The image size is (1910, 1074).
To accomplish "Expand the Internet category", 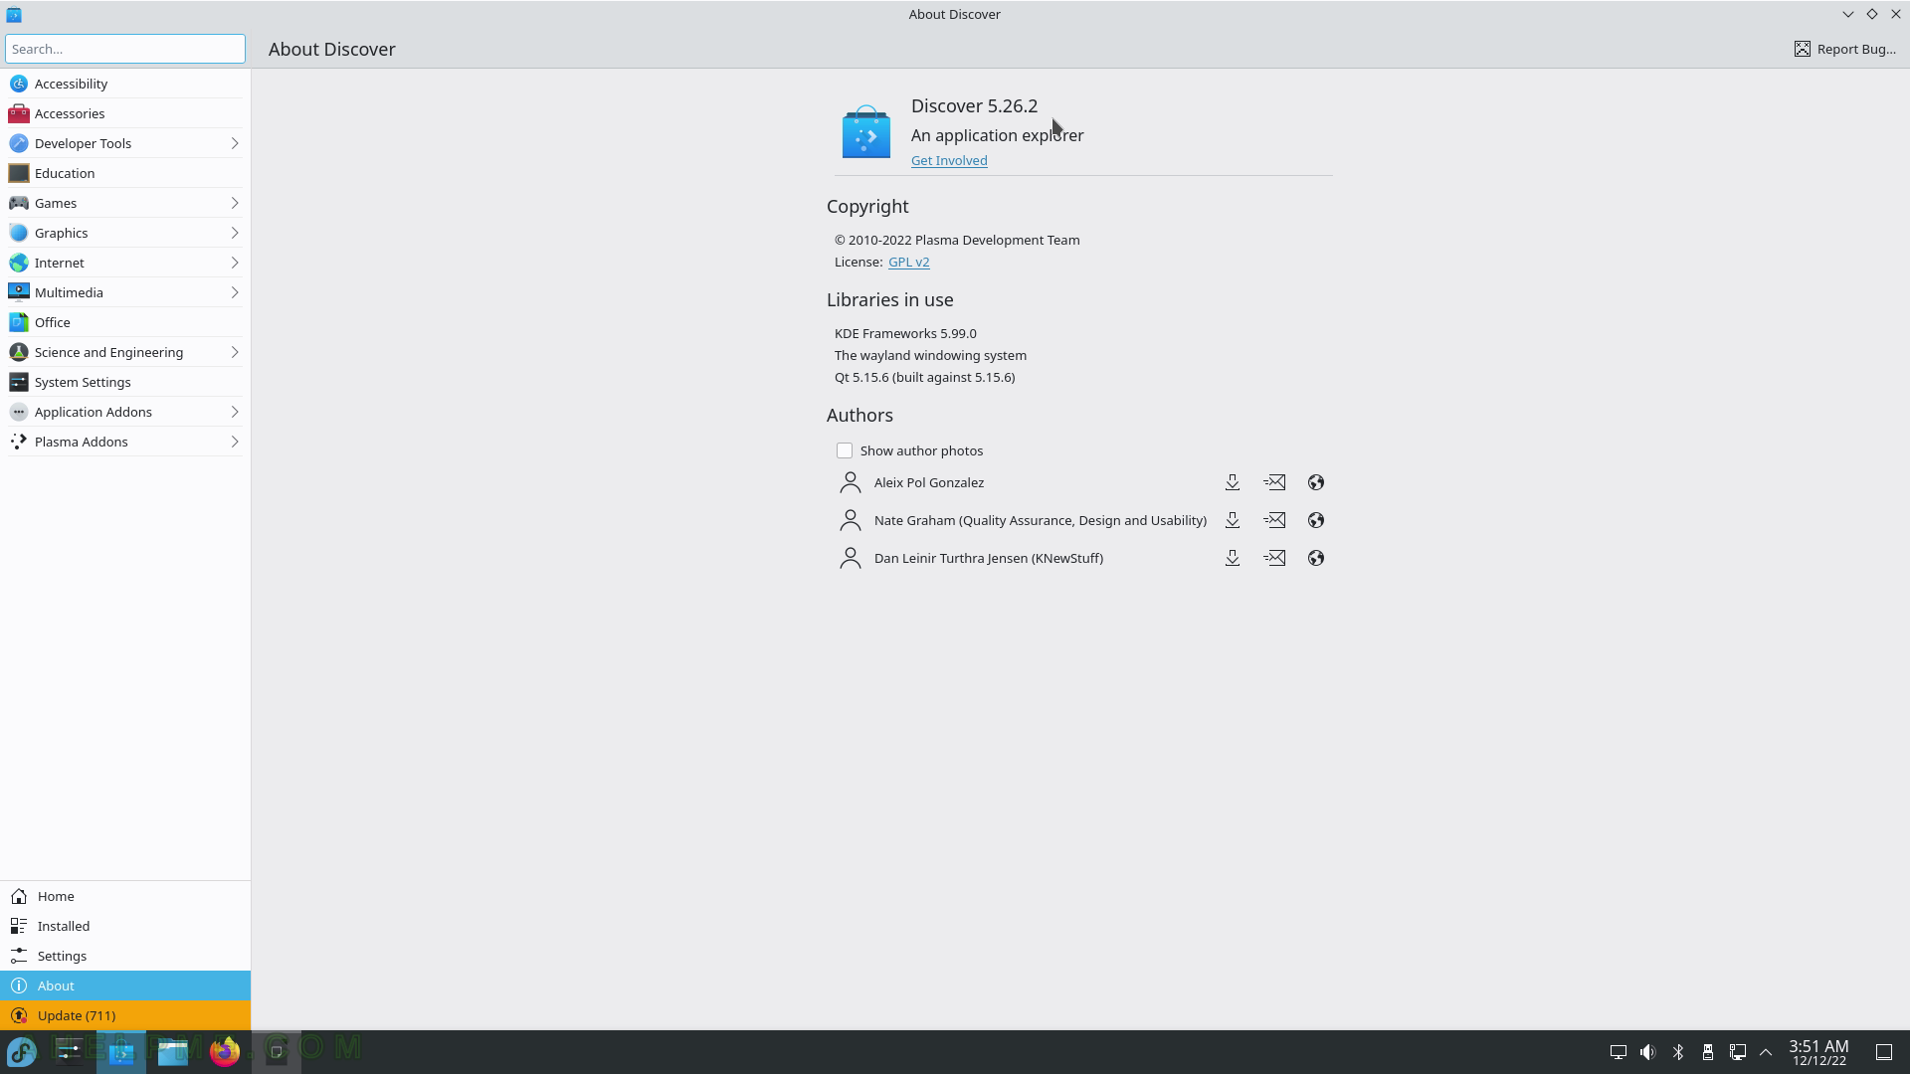I will [235, 263].
